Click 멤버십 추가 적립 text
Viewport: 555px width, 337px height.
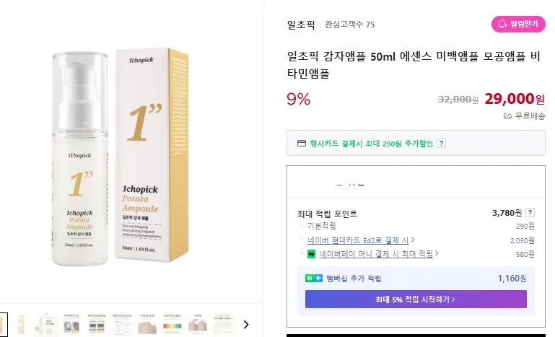(x=354, y=279)
